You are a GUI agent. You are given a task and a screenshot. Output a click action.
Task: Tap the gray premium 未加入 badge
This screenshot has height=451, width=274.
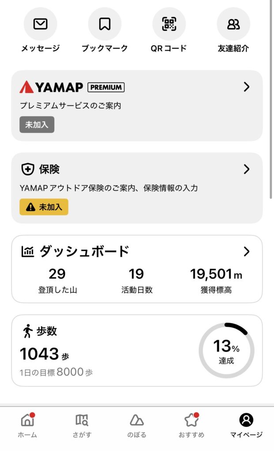37,125
